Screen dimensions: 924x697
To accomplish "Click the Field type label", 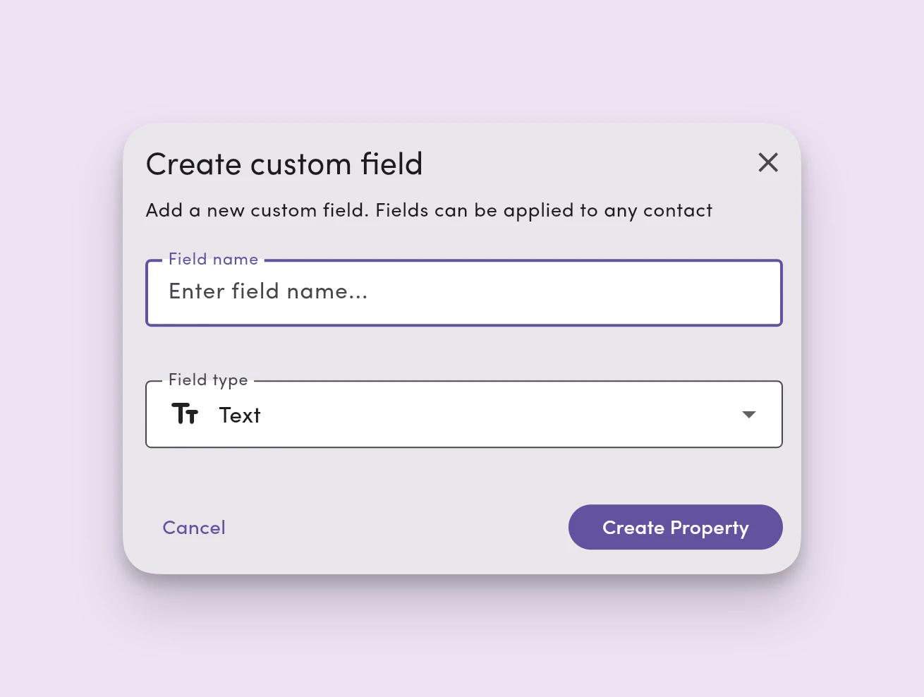I will click(207, 380).
